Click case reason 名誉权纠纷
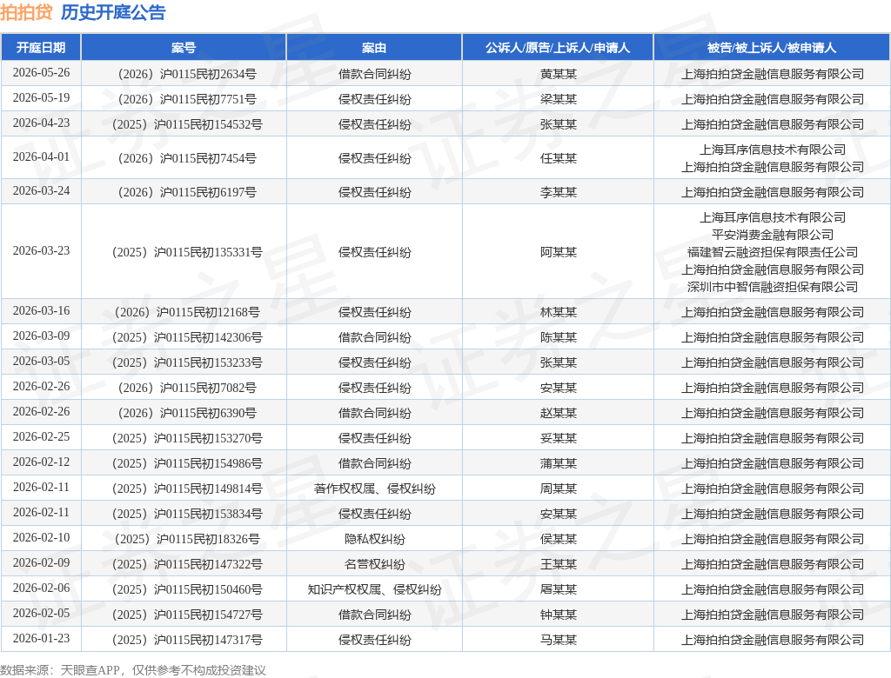The width and height of the screenshot is (891, 678). [x=374, y=564]
